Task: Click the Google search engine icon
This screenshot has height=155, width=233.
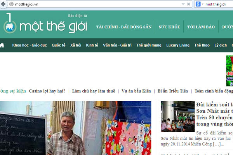Action: pyautogui.click(x=198, y=4)
